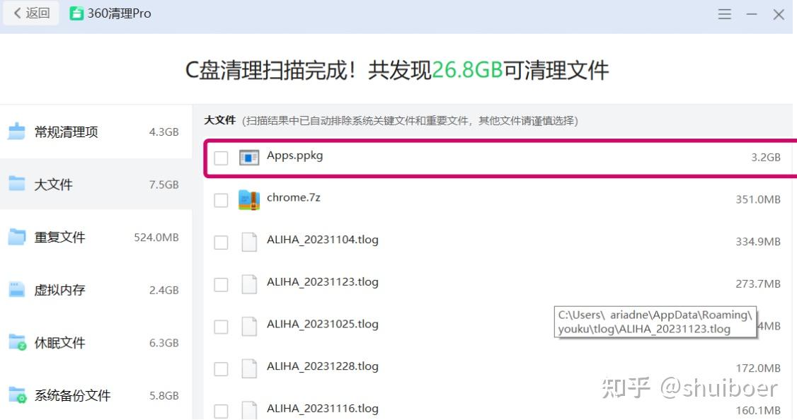Enable the chrome.7z checkbox
This screenshot has width=797, height=420.
click(x=221, y=199)
